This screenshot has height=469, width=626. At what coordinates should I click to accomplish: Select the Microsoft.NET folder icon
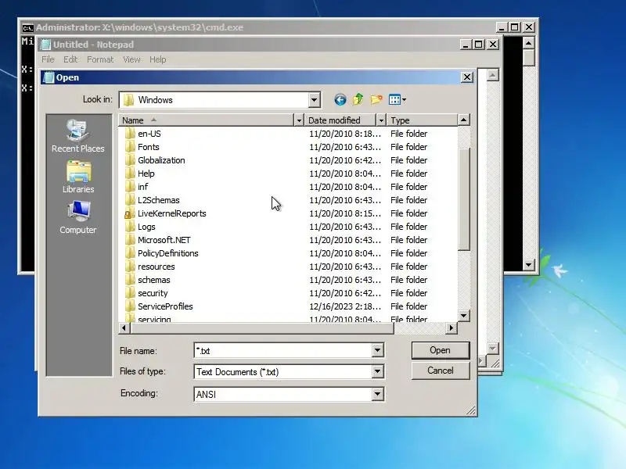[129, 240]
